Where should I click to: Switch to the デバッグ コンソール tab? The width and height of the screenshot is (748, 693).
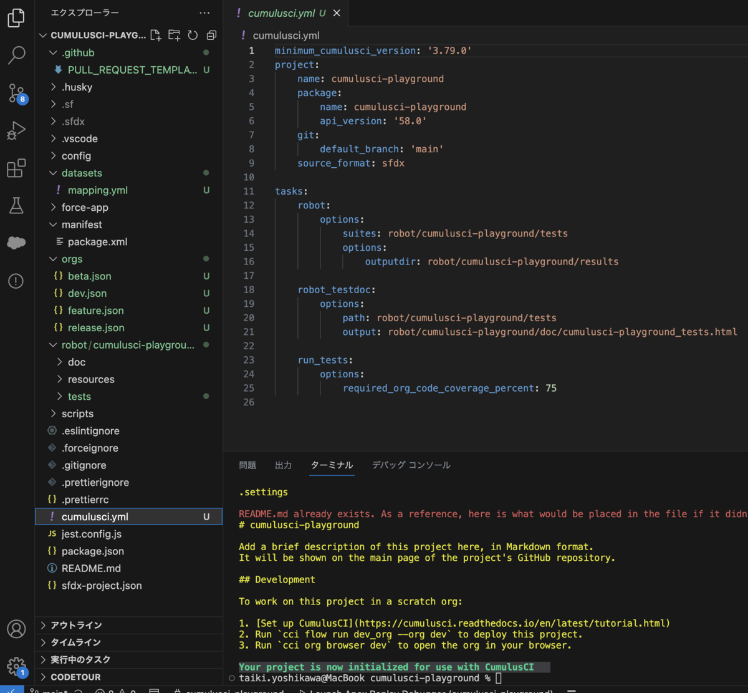[x=411, y=465]
